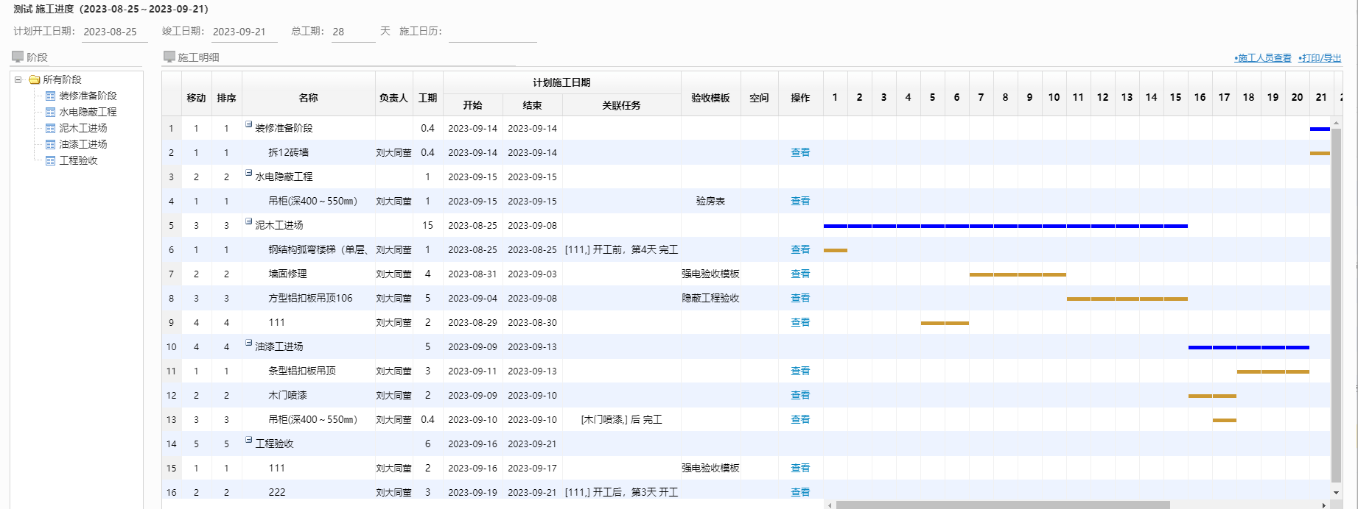The image size is (1358, 509).
Task: Click the table icon beside 工程验收 in tree
Action: 50,160
